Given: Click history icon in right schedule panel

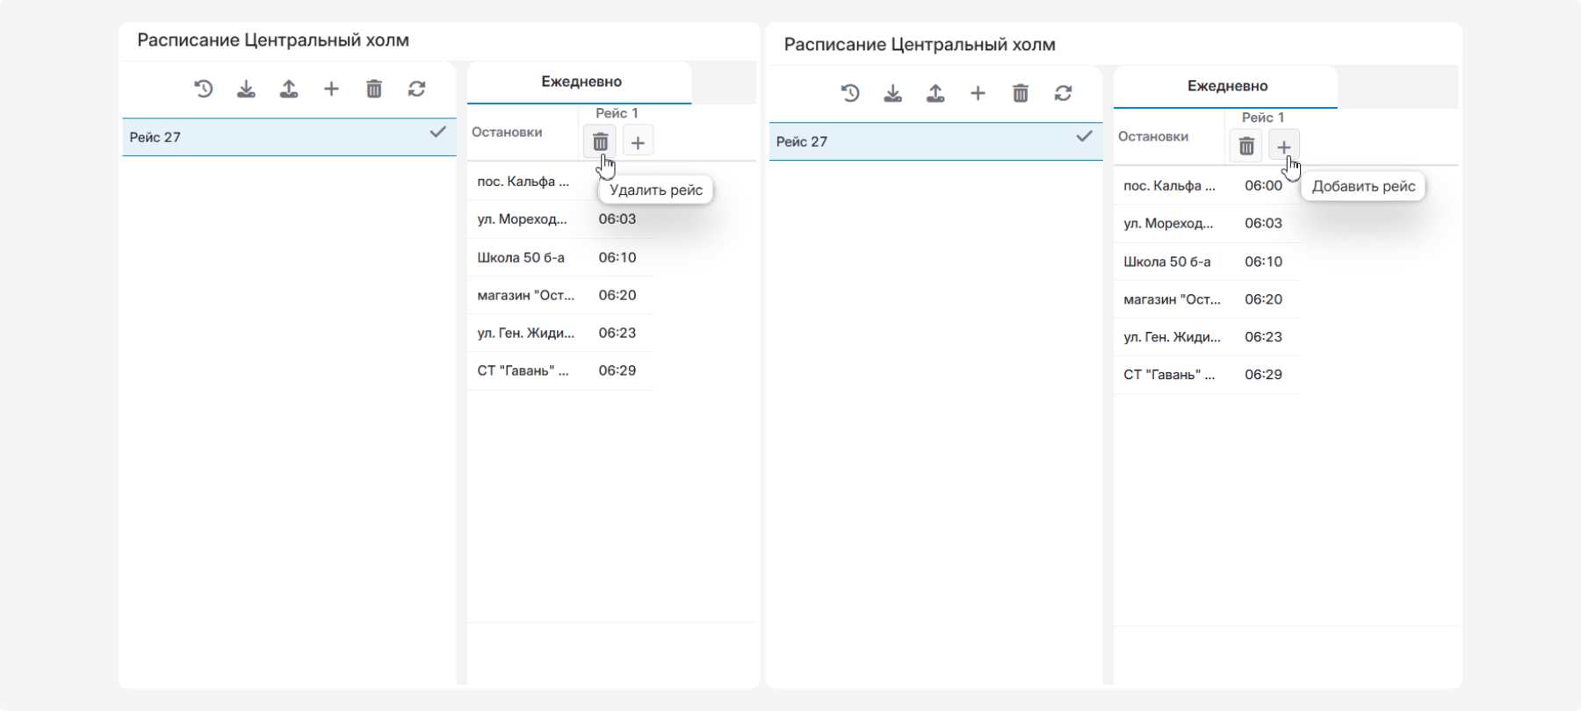Looking at the screenshot, I should click(850, 93).
